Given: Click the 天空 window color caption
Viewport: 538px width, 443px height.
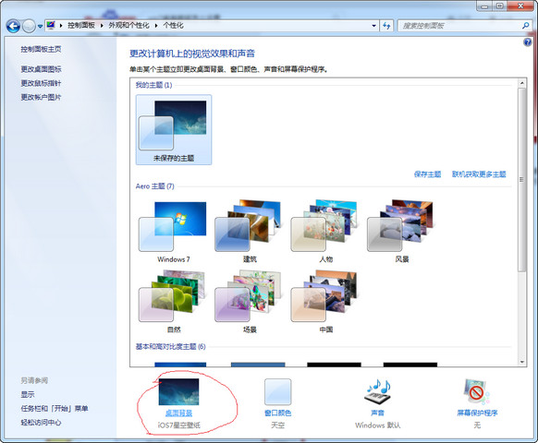Looking at the screenshot, I should tap(278, 425).
